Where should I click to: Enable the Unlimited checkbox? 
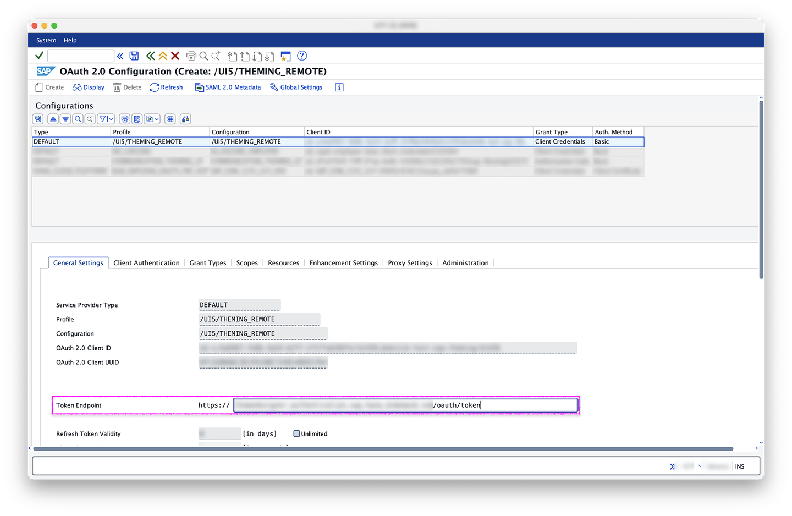[x=297, y=433]
